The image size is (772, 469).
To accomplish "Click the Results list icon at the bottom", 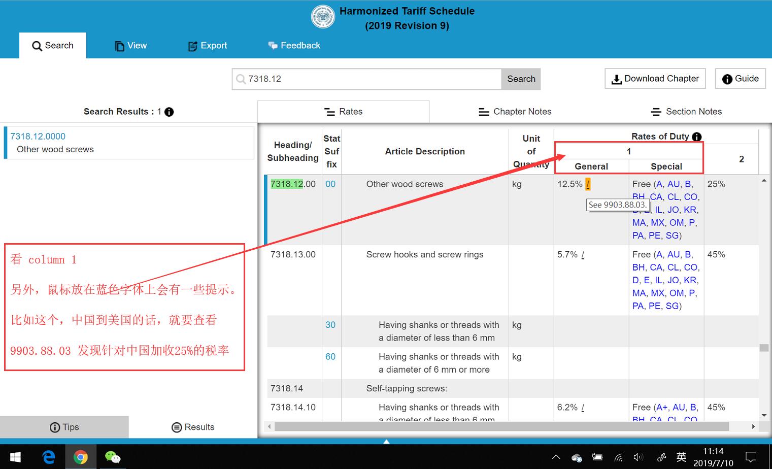I will [177, 427].
